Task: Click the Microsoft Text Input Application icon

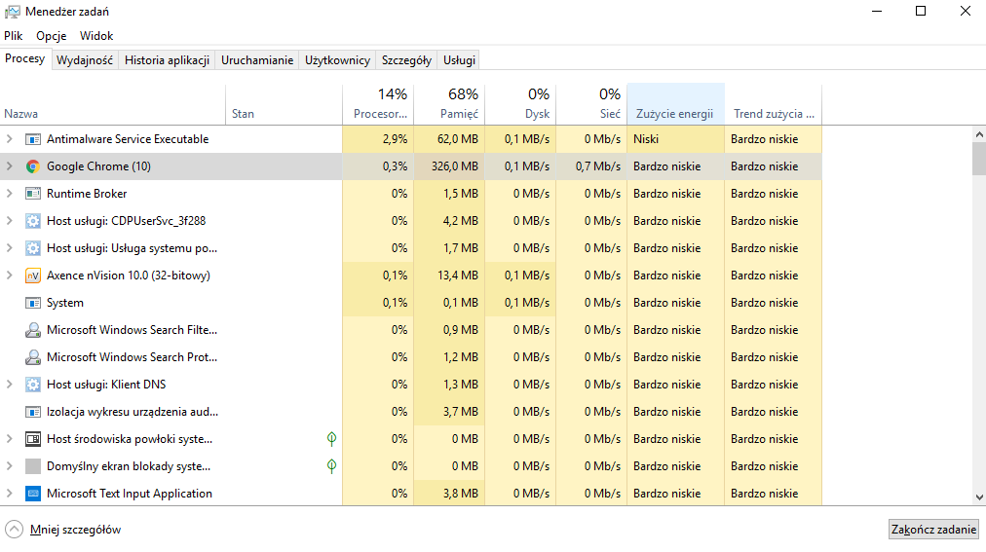Action: tap(33, 494)
